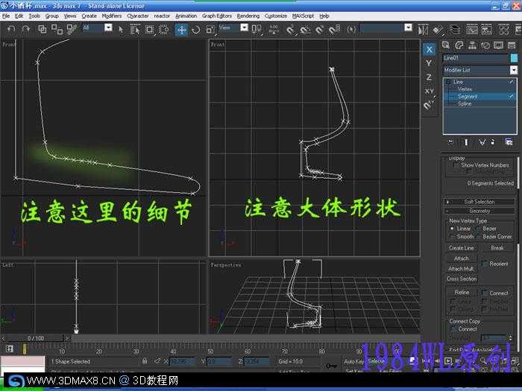Switch to the Display command panel
Screen dimensions: 522x391
tap(498, 45)
